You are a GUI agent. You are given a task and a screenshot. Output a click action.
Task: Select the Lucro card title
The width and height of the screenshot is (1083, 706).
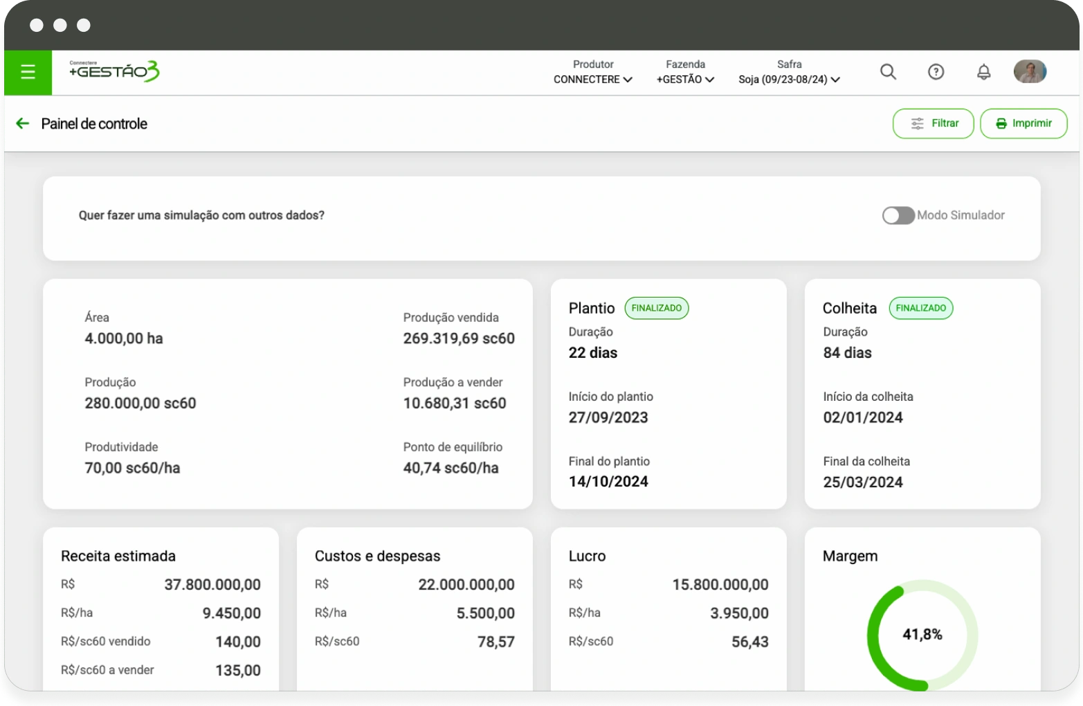[587, 556]
